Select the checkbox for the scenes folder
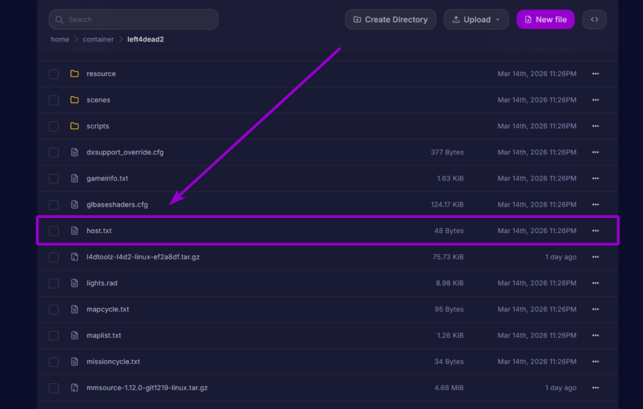Viewport: 643px width, 409px height. click(x=53, y=99)
